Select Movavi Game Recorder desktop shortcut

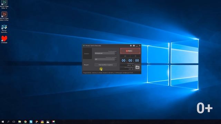(x=4, y=29)
